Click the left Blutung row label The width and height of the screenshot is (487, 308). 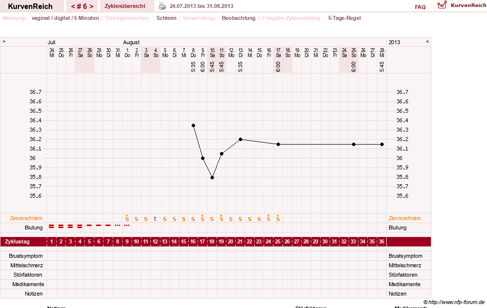coord(34,228)
